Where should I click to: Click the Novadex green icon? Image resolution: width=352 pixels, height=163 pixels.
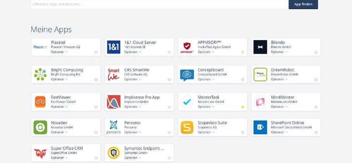[41, 127]
